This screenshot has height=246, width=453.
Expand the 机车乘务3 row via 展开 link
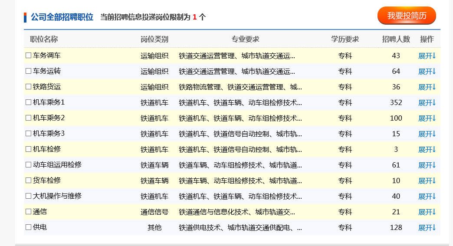tap(427, 134)
